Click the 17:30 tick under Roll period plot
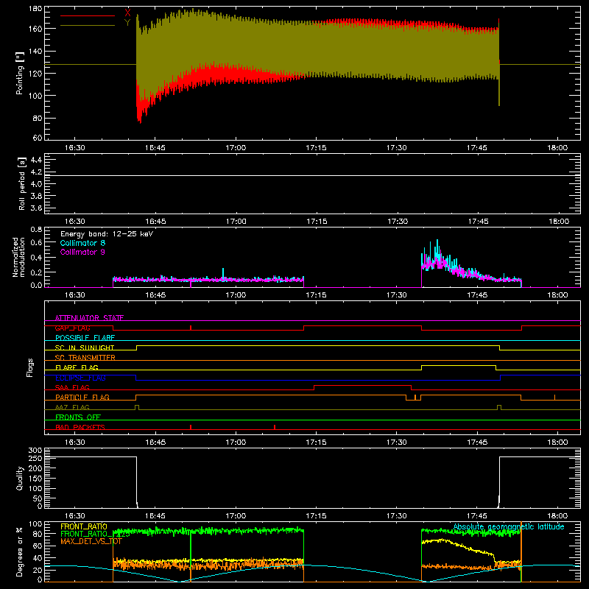Screen dimensions: 589x589 (x=397, y=222)
